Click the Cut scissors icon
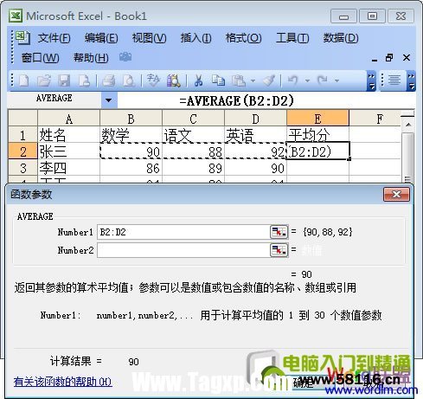Screen dimensions: 423x399 [x=198, y=80]
